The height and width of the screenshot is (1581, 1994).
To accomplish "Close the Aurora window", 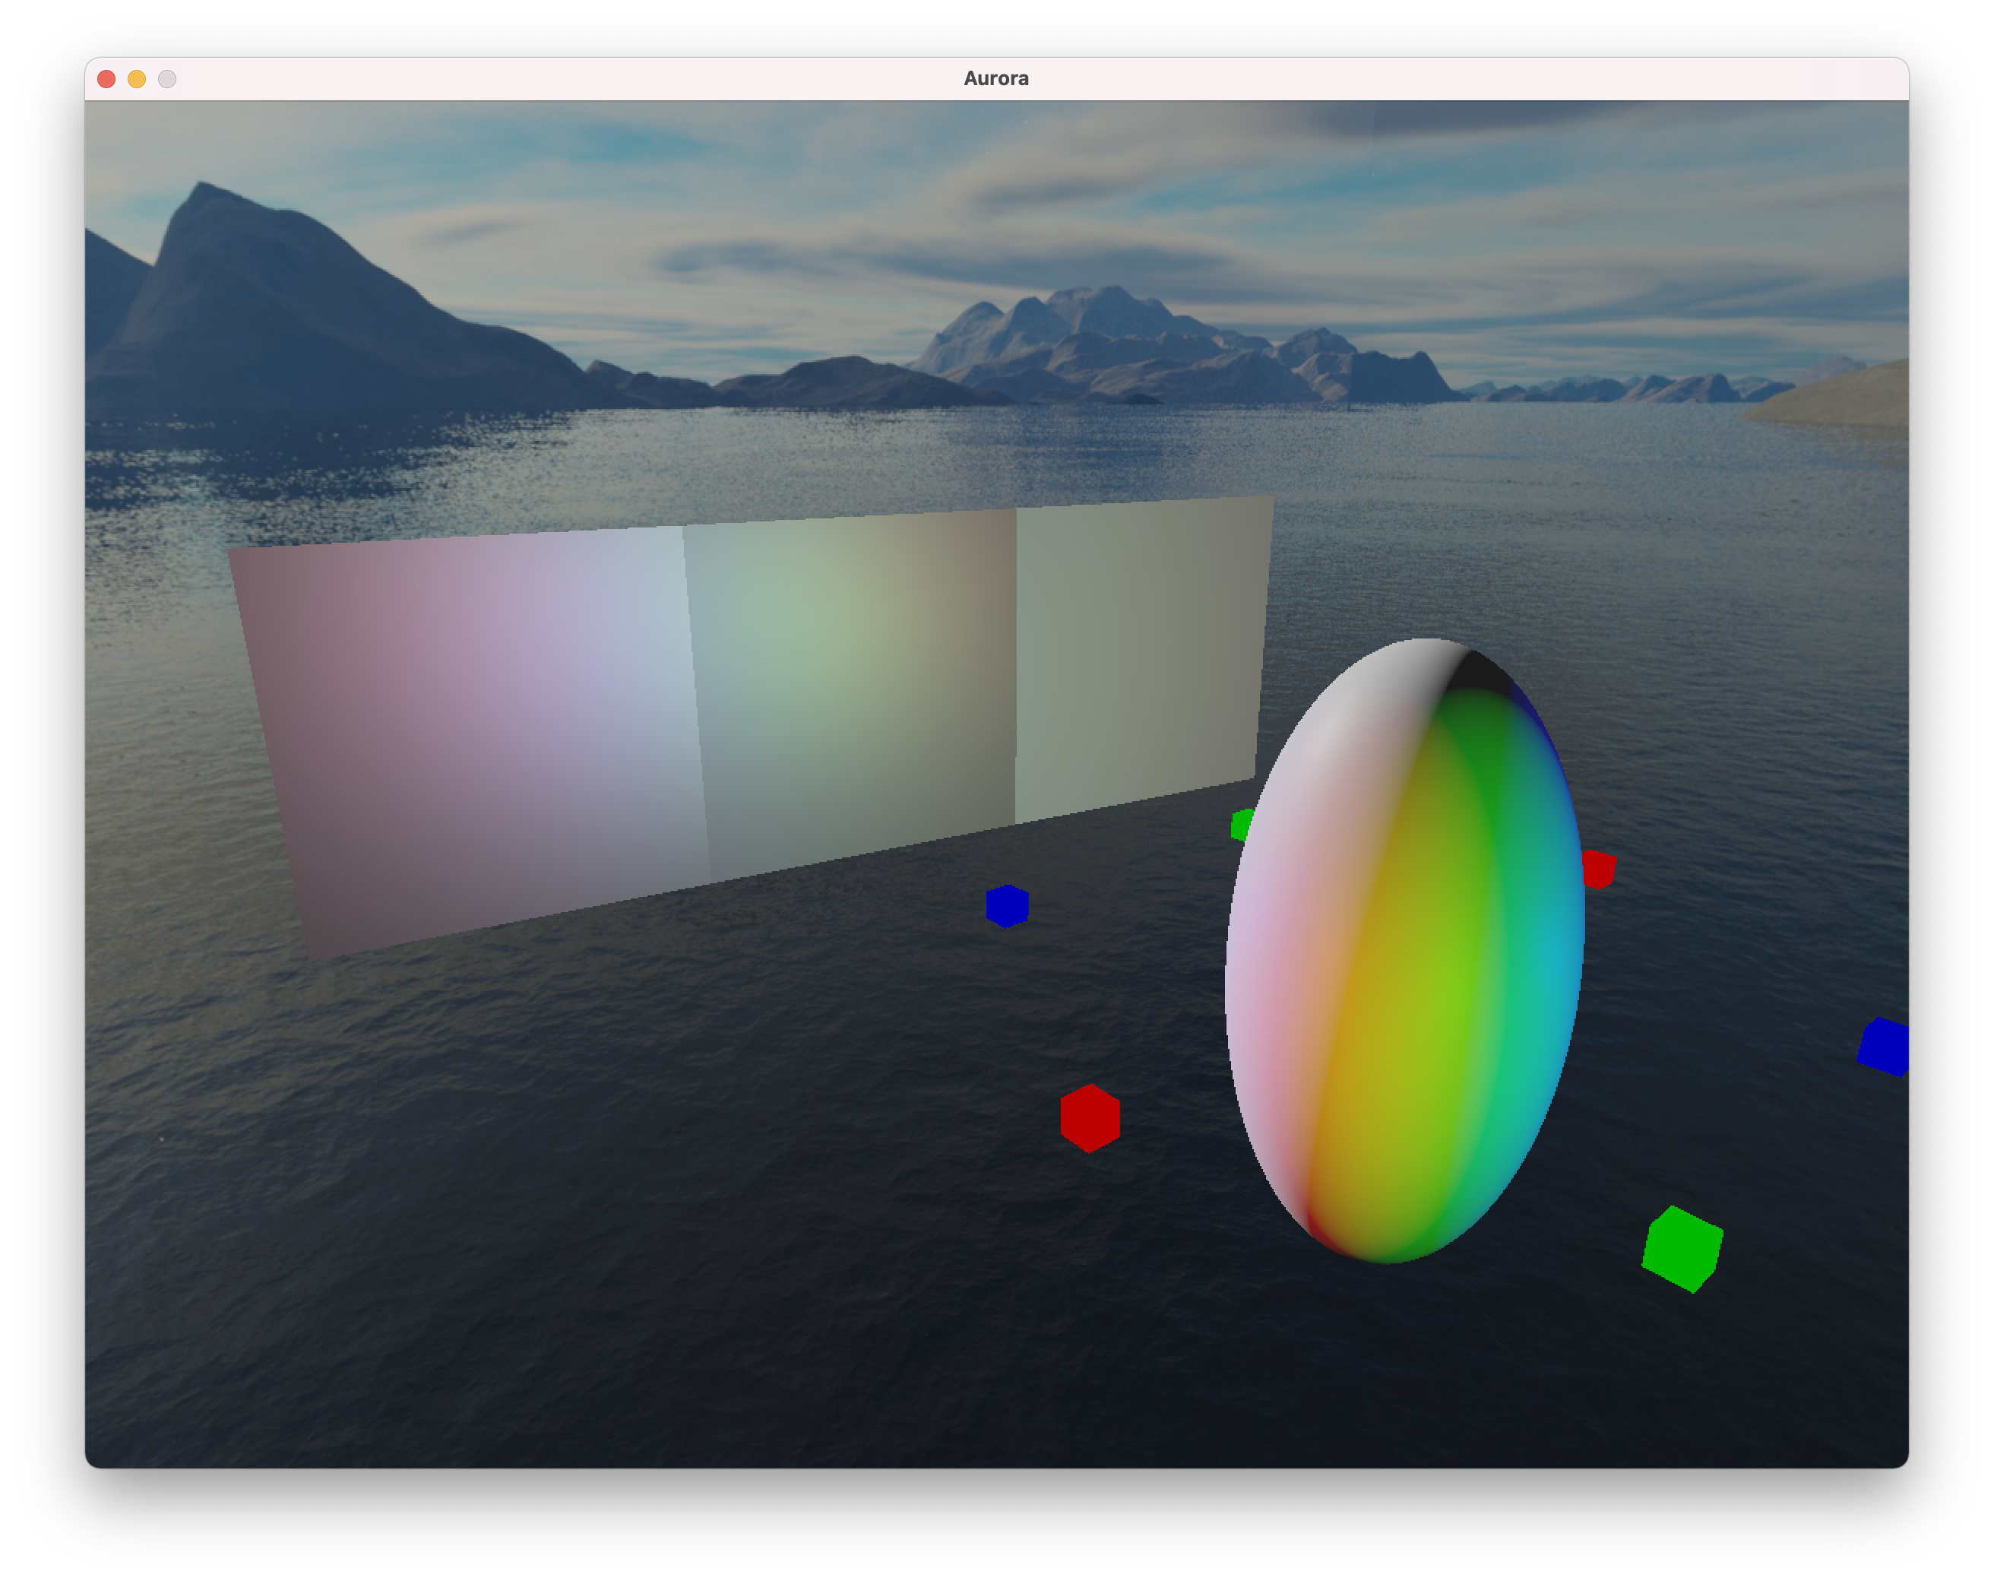I will pos(106,80).
